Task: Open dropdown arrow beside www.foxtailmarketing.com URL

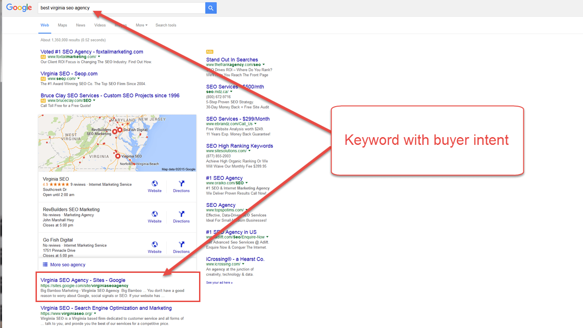Action: coord(99,57)
